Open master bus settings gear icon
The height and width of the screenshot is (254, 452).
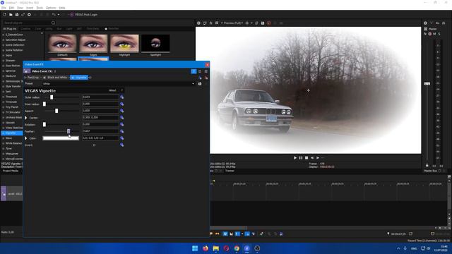click(x=425, y=23)
